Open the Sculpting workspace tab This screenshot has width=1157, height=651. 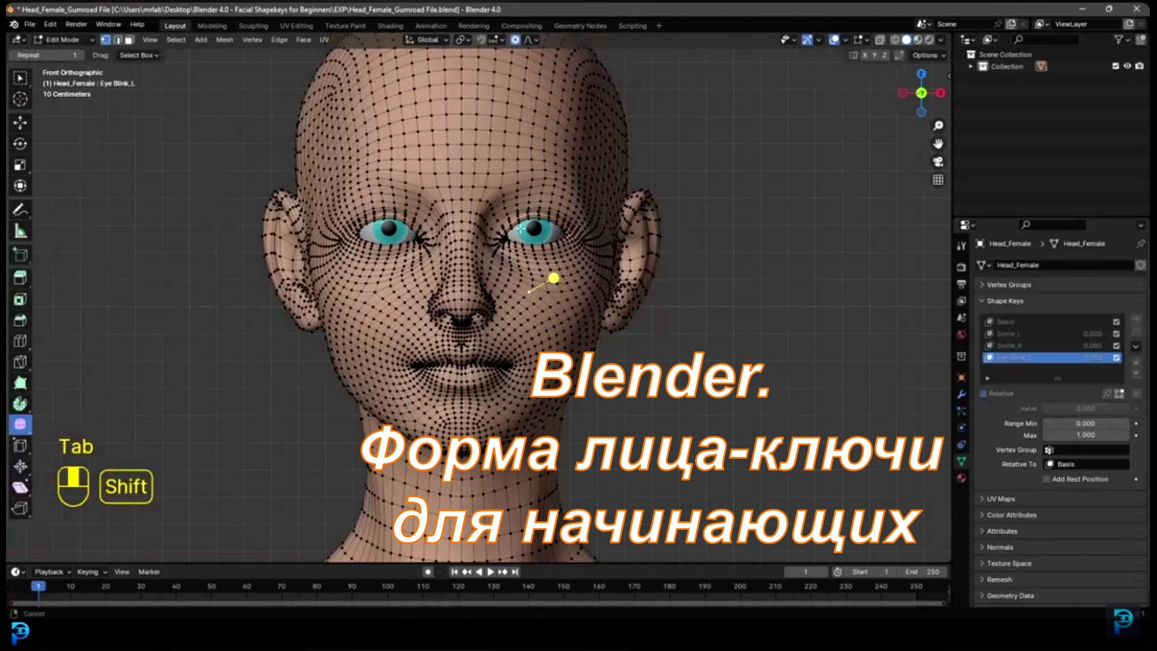click(253, 26)
